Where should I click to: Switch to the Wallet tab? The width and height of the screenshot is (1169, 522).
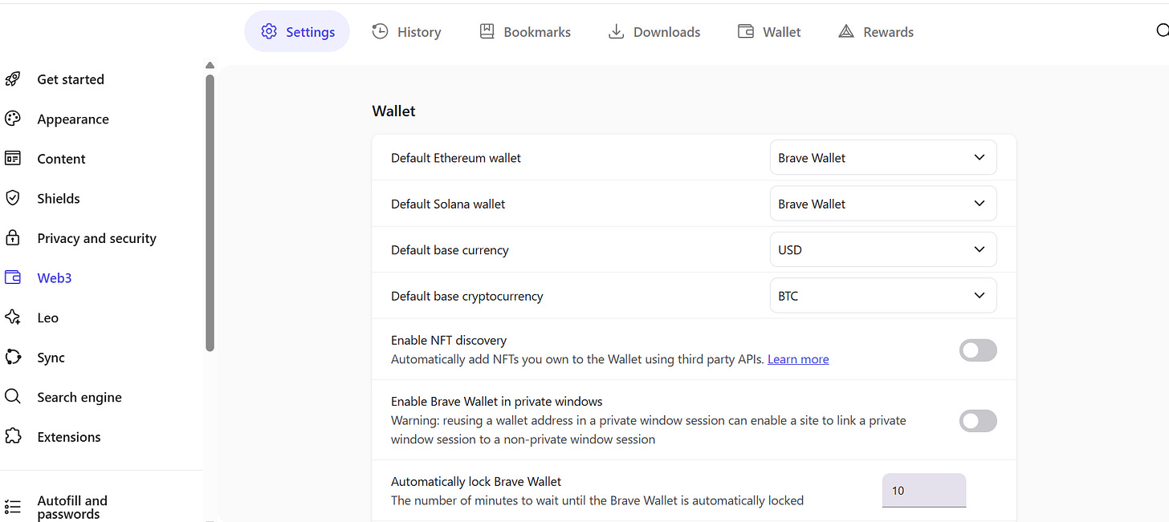click(769, 31)
